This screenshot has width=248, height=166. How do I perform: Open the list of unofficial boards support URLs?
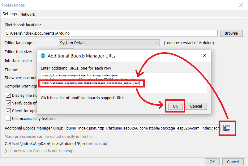click(x=83, y=98)
